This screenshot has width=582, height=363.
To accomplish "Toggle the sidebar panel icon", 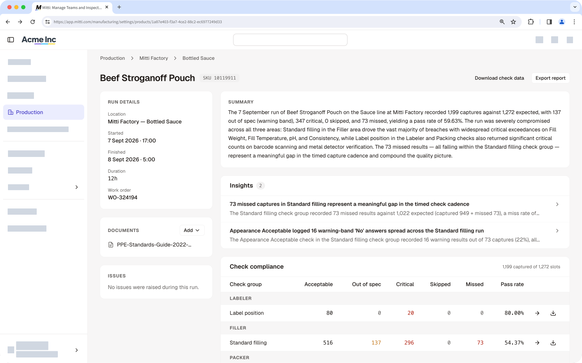I will 11,40.
